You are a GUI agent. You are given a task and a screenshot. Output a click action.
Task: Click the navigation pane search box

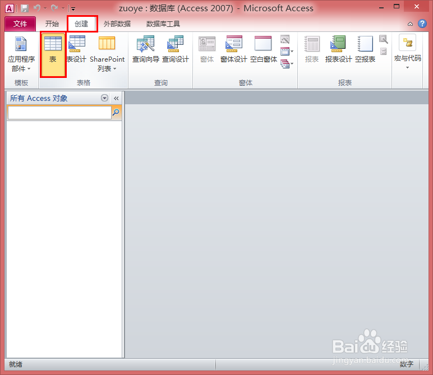pos(59,113)
